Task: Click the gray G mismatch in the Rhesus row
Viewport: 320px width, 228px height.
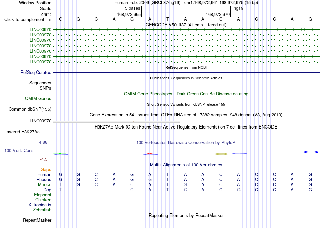Action: pyautogui.click(x=150, y=179)
